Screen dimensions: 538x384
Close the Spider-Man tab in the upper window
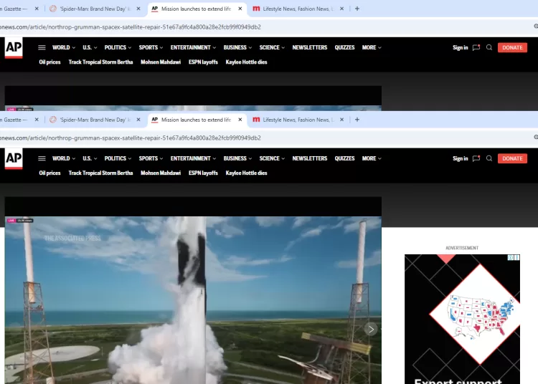click(138, 9)
